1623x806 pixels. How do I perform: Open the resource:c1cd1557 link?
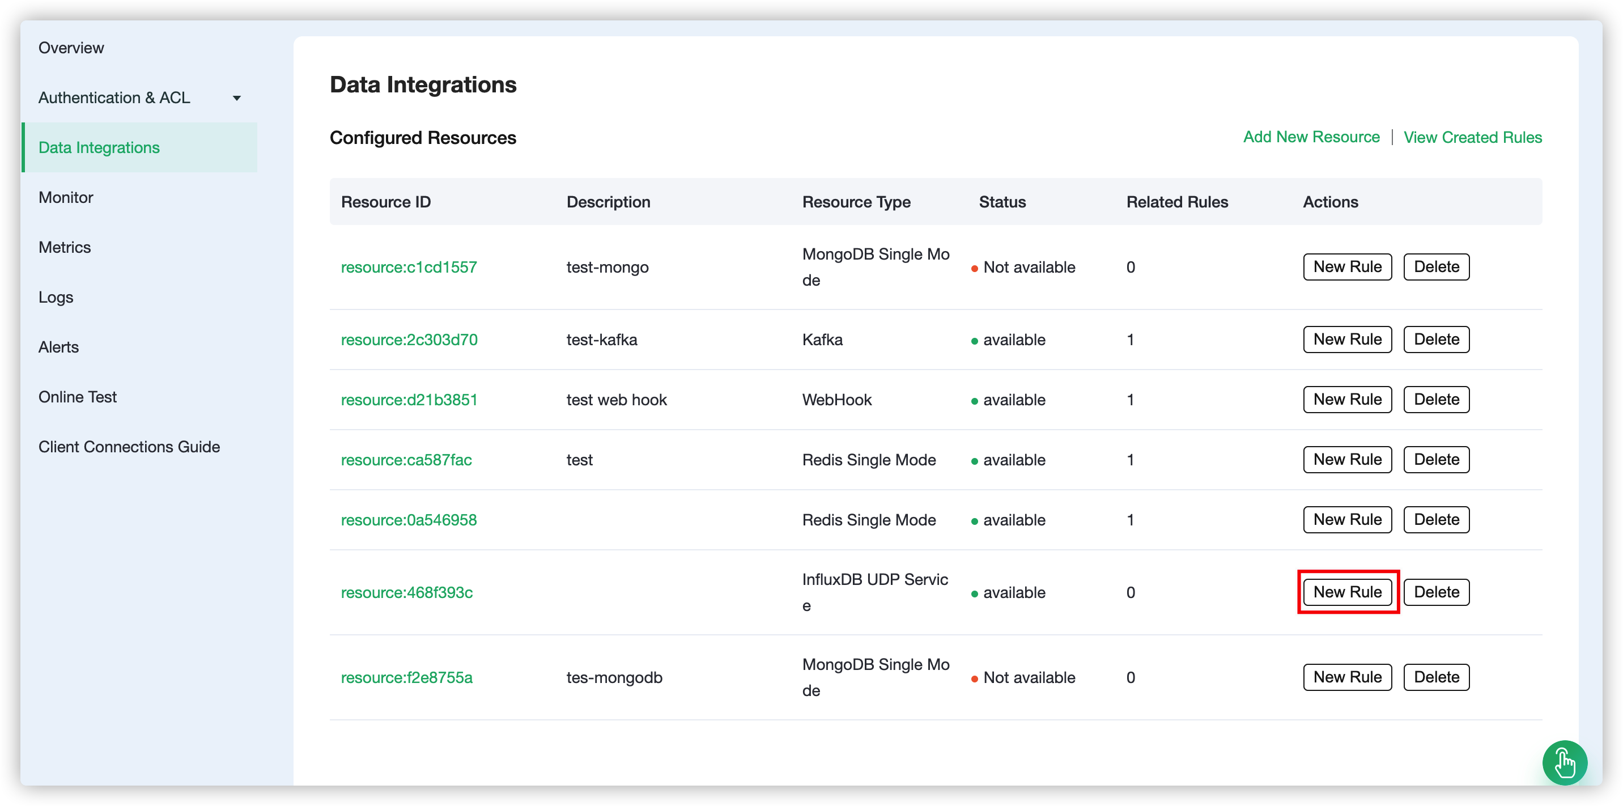point(408,267)
